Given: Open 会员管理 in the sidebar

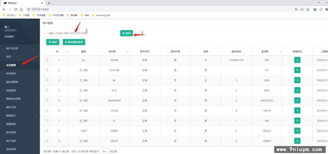Looking at the screenshot, I should (20, 65).
